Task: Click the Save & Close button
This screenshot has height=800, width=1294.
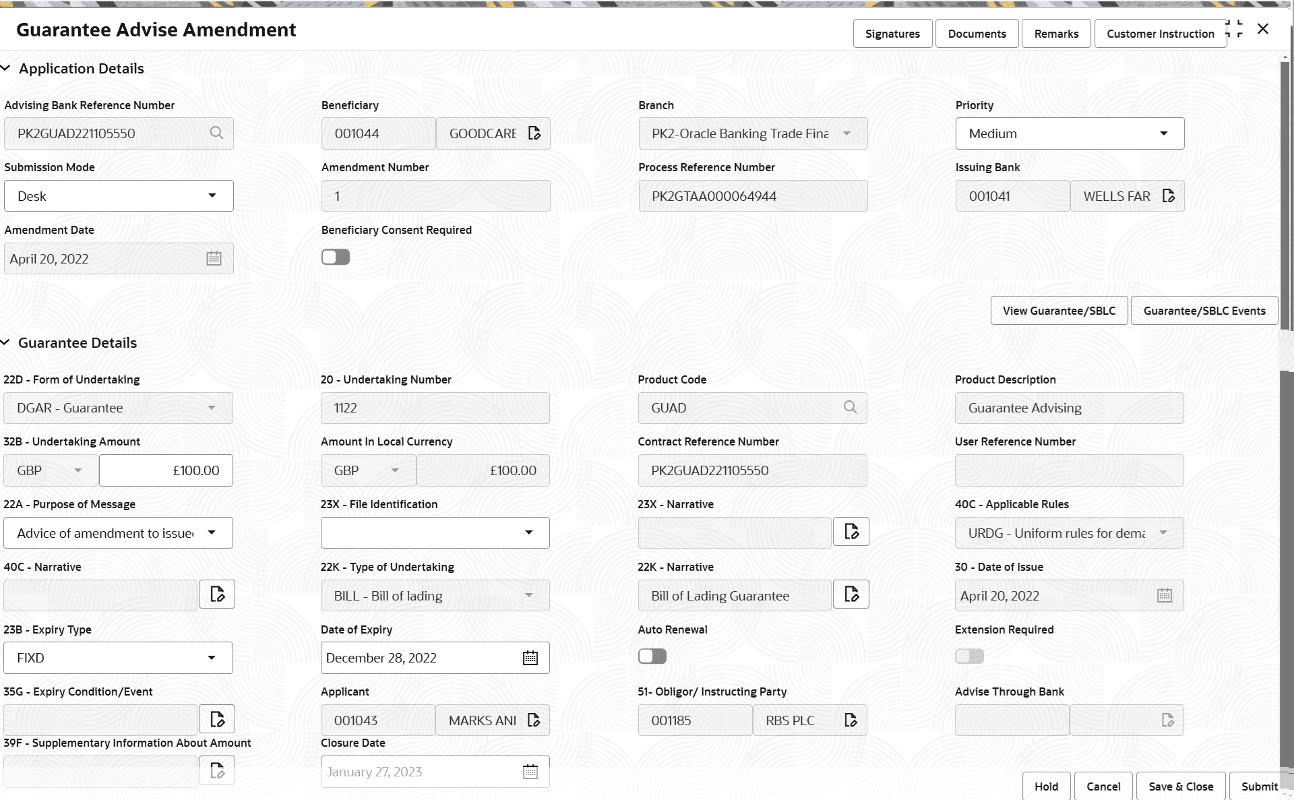Action: 1181,786
